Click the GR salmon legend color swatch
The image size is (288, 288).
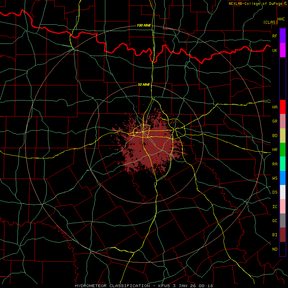[283, 121]
